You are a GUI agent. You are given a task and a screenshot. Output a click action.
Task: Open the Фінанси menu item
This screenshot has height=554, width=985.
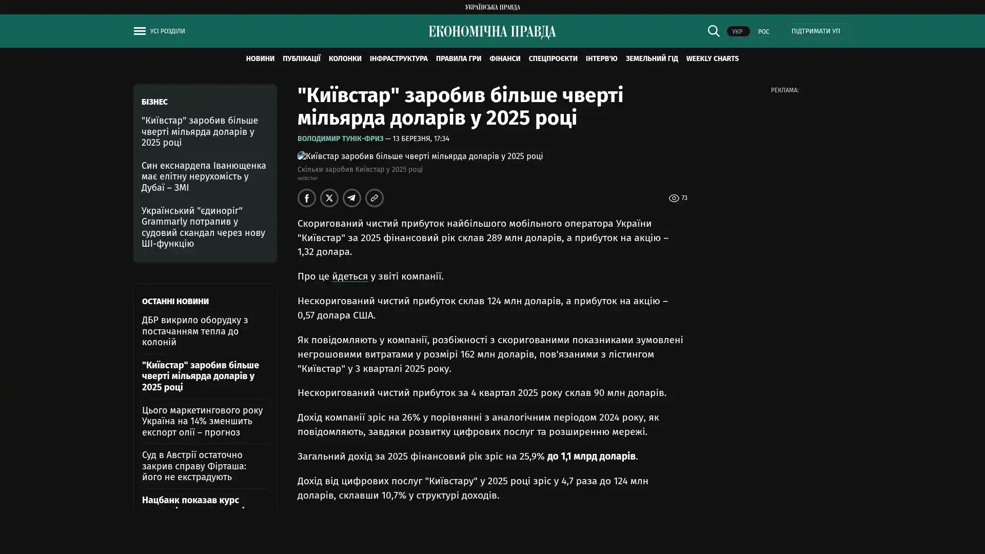tap(504, 59)
